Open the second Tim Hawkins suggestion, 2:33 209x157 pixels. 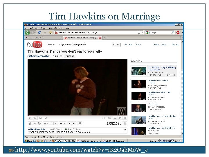tap(139, 84)
